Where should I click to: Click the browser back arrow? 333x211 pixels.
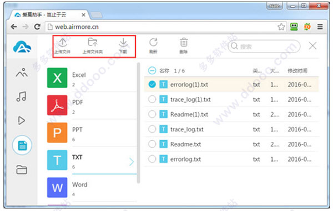click(x=14, y=27)
